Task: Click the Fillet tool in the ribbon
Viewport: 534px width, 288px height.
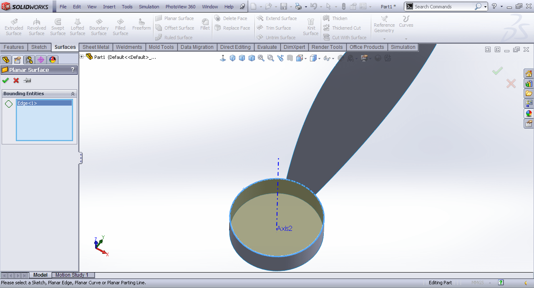Action: [205, 24]
